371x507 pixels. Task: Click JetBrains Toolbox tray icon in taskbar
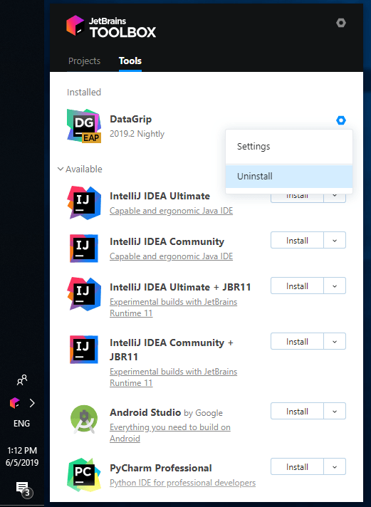[14, 403]
